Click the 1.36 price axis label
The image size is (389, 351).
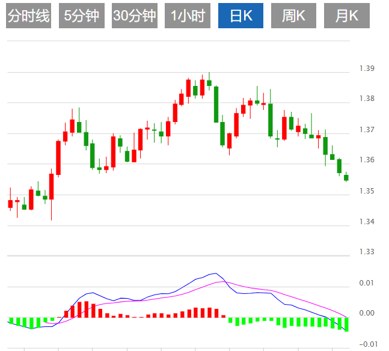coord(367,160)
